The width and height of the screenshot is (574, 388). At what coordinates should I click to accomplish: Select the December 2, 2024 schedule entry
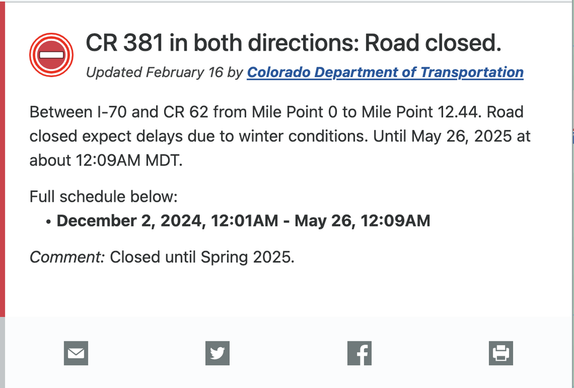243,221
